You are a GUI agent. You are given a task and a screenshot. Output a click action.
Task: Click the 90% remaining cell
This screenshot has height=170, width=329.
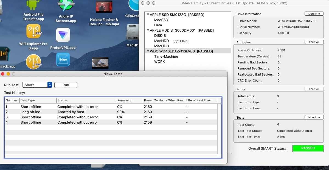click(121, 112)
